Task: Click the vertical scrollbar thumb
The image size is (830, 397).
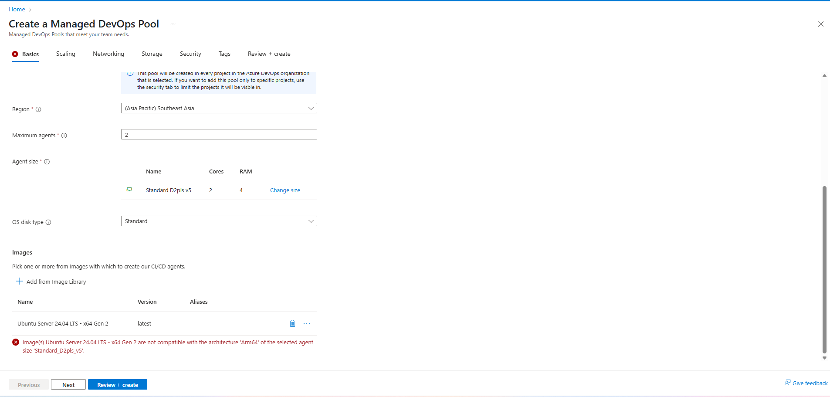Action: pos(824,269)
